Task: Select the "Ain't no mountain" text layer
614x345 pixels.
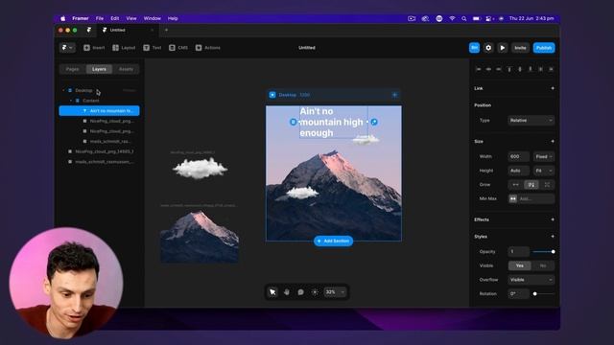Action: (x=99, y=111)
